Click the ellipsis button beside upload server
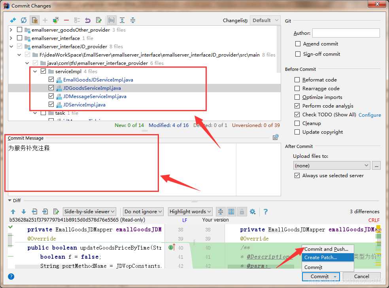This screenshot has width=389, height=288. pos(376,165)
